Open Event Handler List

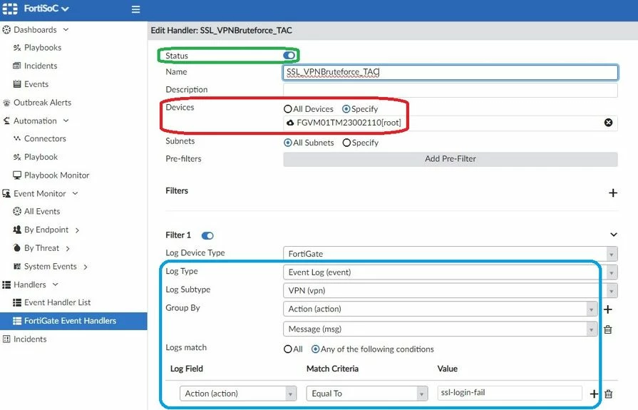(x=57, y=302)
